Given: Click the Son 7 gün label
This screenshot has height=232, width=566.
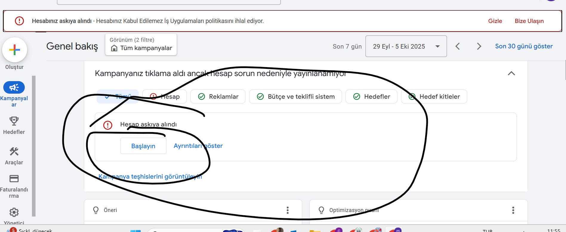Looking at the screenshot, I should point(347,47).
